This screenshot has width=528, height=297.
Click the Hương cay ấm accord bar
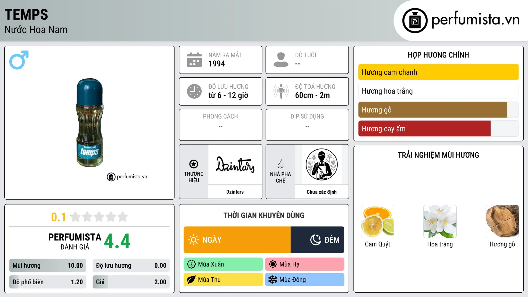pyautogui.click(x=438, y=129)
